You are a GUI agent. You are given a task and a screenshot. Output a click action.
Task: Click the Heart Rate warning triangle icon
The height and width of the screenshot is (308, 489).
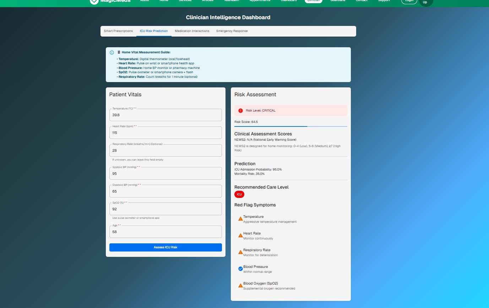click(x=240, y=236)
